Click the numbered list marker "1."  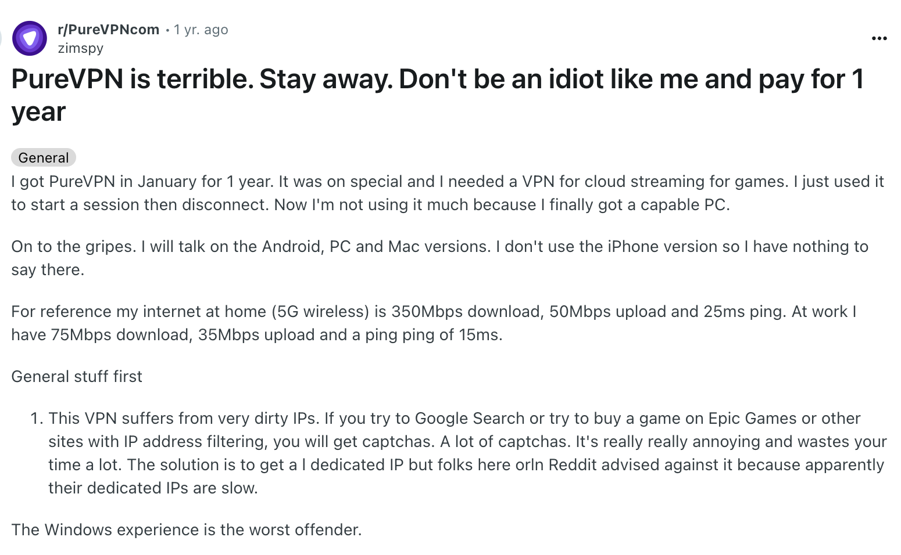(37, 418)
